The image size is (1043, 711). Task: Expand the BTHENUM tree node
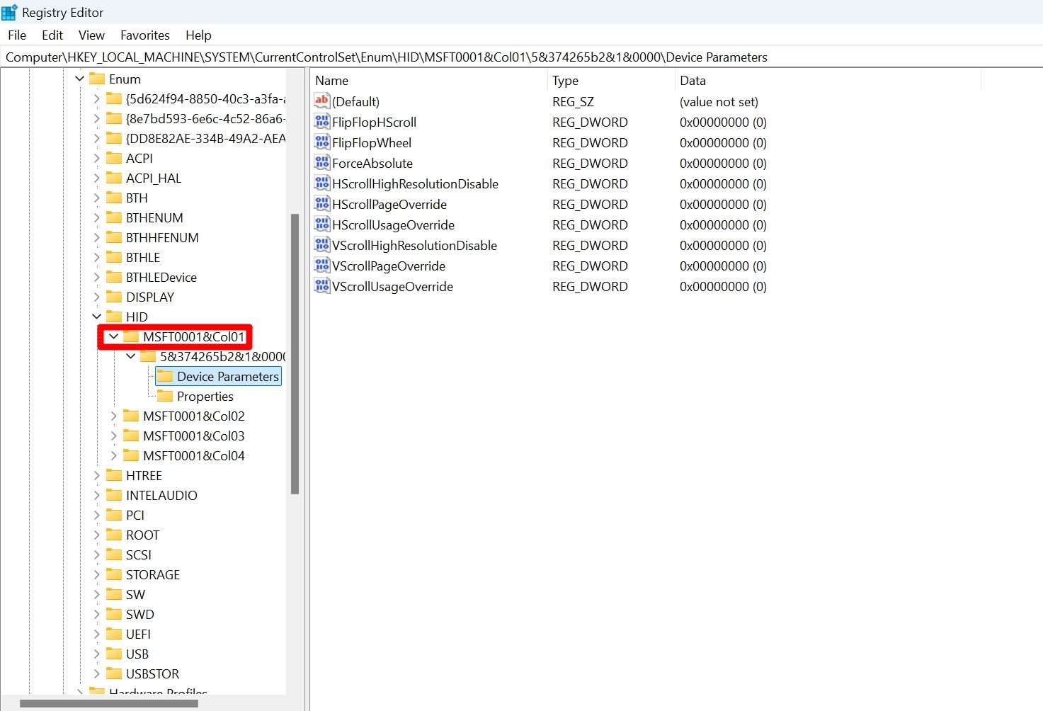coord(97,217)
